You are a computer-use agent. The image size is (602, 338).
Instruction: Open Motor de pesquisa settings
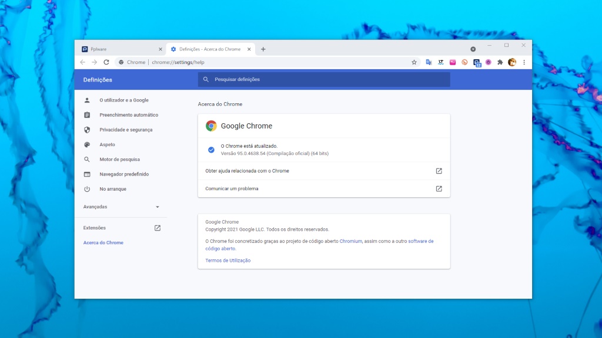coord(121,160)
